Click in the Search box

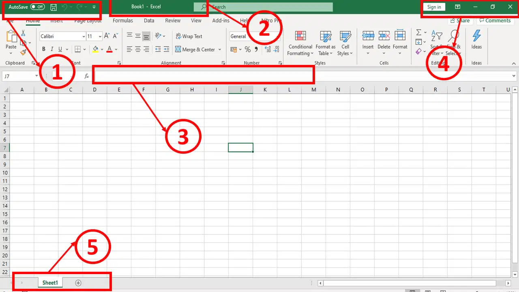click(263, 7)
